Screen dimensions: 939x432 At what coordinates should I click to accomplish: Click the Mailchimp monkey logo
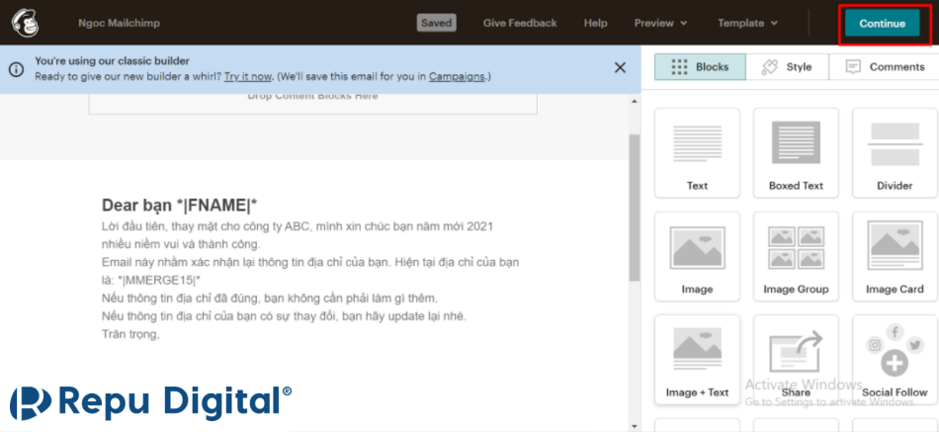click(x=25, y=23)
